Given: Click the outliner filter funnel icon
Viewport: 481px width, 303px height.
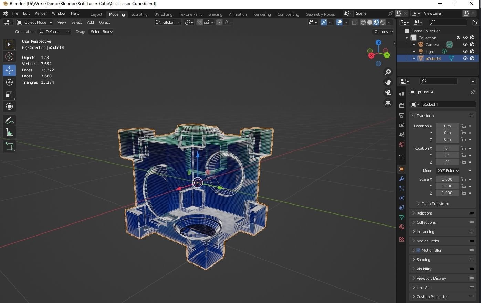Looking at the screenshot, I should [475, 22].
